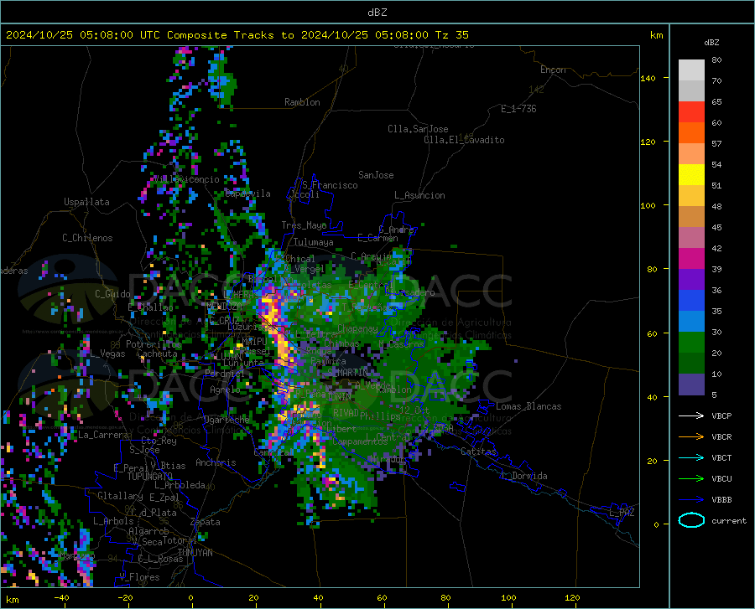Click the dBZ title at the top
Screen dimensions: 755x609
(377, 13)
